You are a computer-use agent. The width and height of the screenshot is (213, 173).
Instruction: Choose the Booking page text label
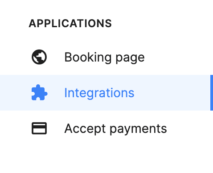tap(104, 58)
